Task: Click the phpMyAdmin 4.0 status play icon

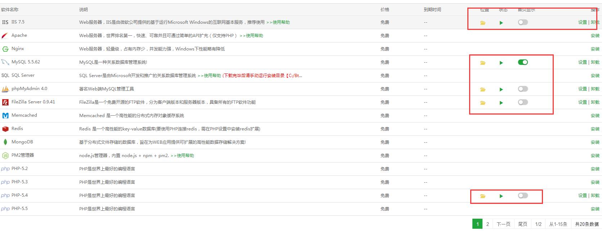Action: click(x=501, y=89)
